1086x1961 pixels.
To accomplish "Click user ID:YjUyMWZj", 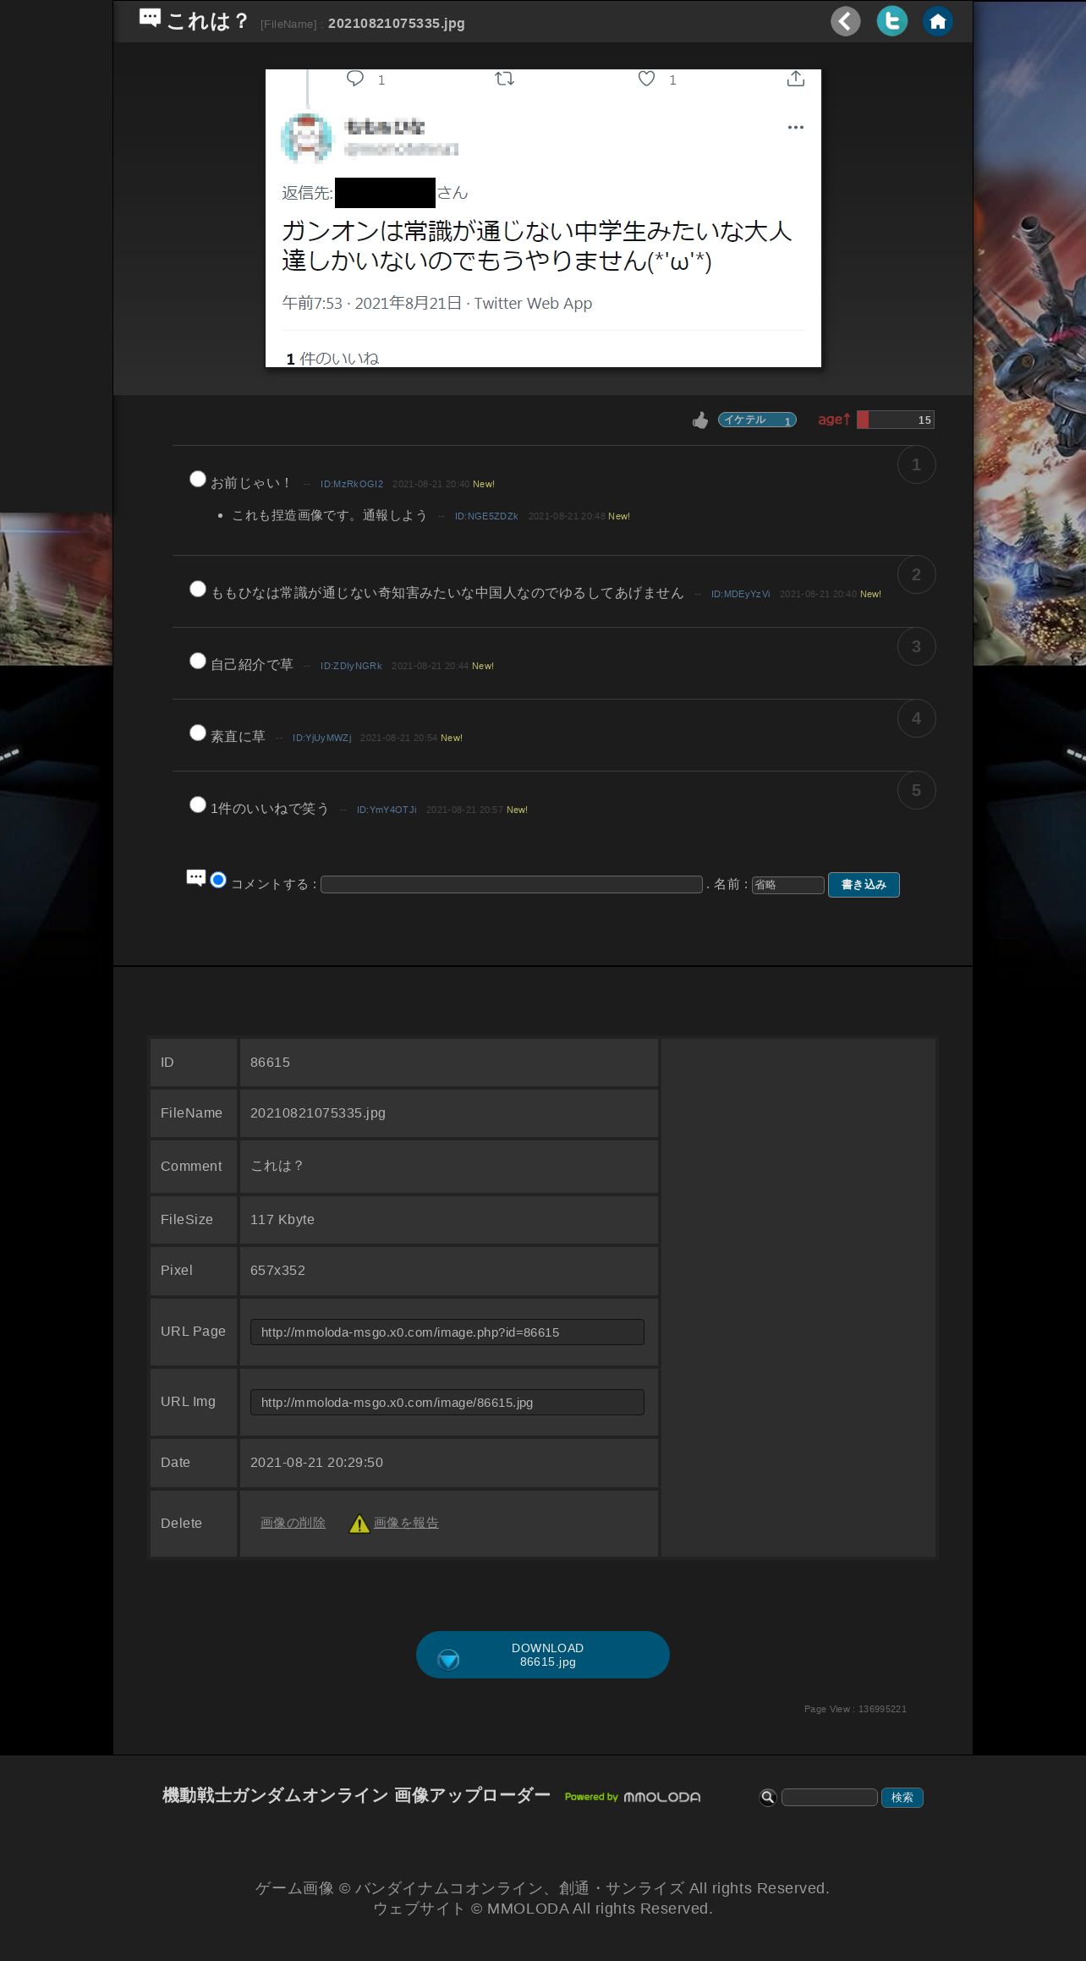I will [x=322, y=738].
